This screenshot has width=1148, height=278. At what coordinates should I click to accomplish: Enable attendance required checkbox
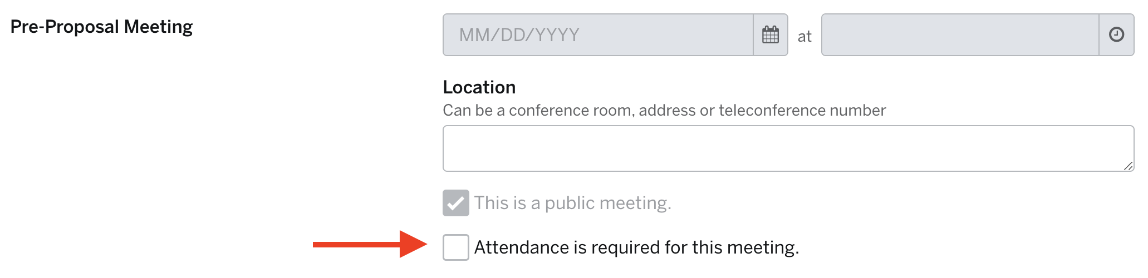456,247
